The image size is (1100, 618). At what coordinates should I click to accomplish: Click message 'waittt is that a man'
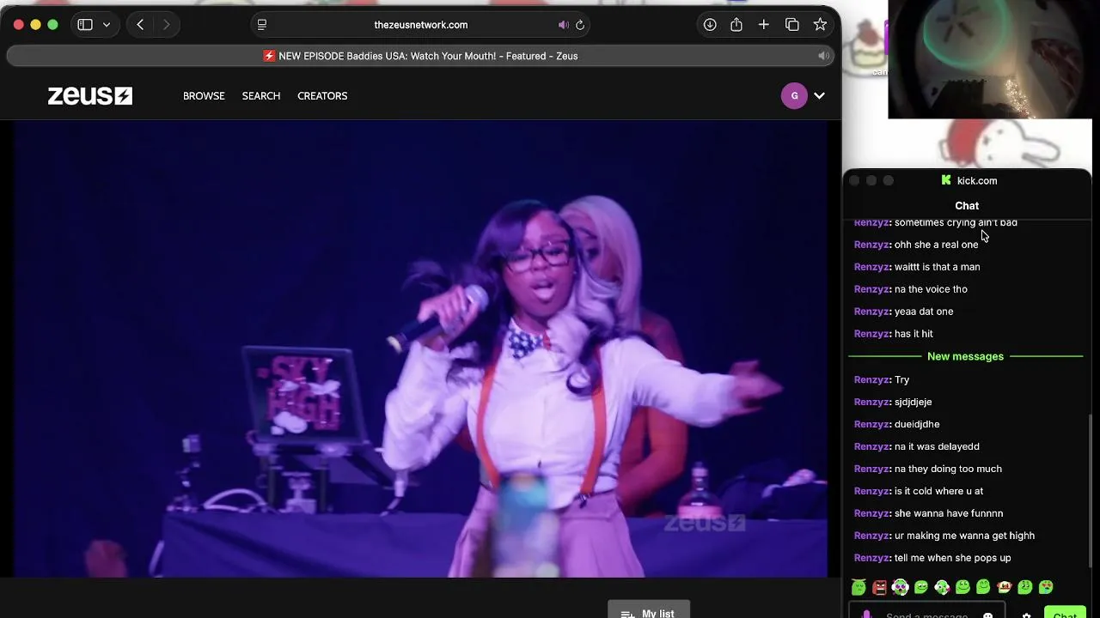point(937,267)
